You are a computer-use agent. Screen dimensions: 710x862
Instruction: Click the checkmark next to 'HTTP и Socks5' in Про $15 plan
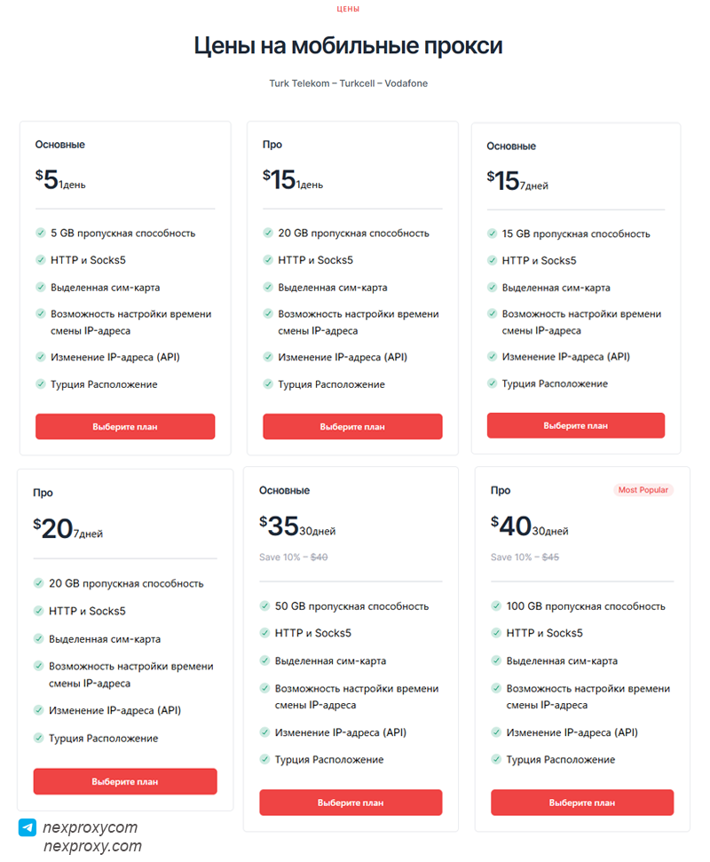[x=267, y=260]
